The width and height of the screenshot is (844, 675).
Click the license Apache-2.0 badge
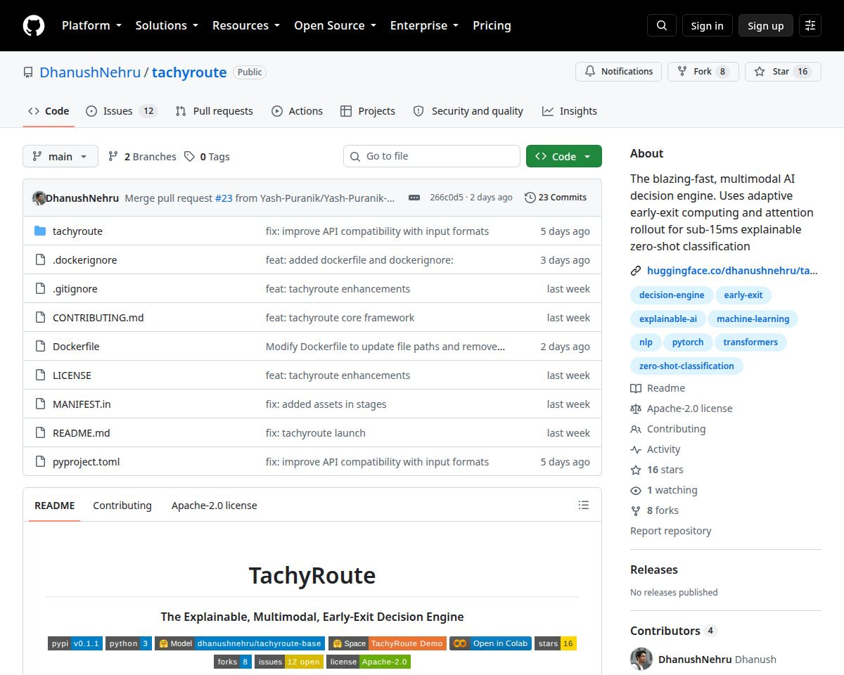369,662
